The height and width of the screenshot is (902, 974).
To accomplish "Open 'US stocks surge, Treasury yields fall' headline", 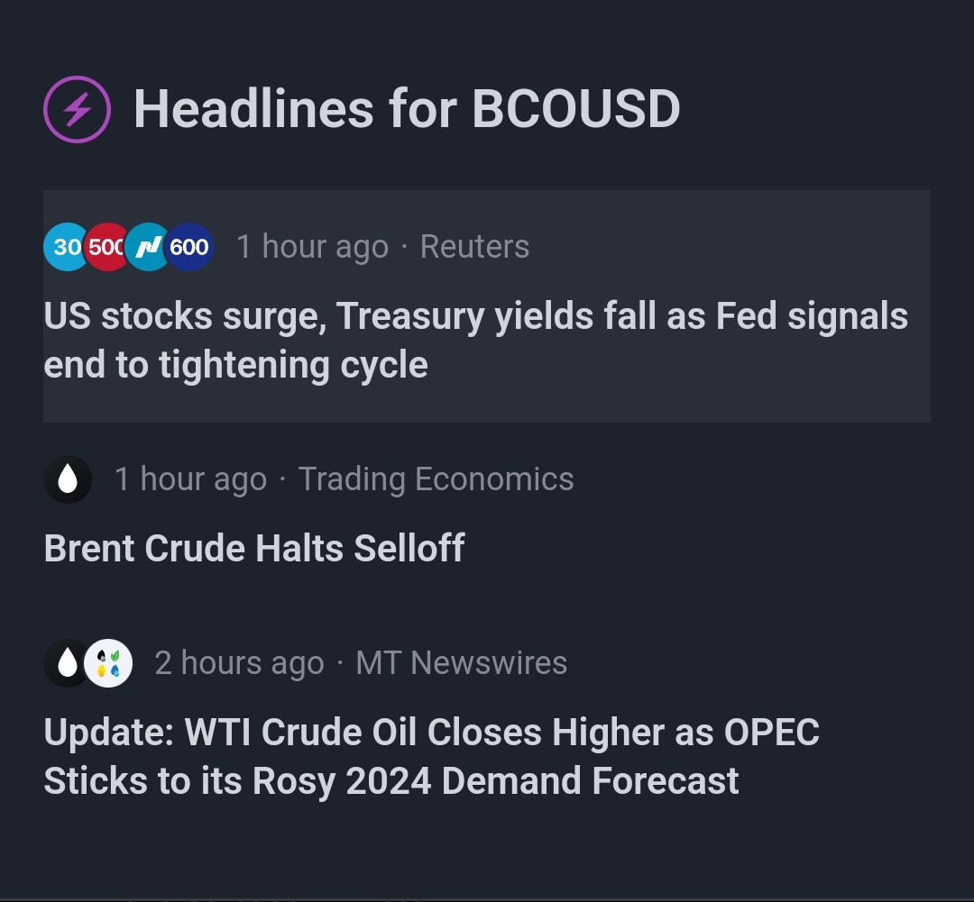I will [x=476, y=340].
